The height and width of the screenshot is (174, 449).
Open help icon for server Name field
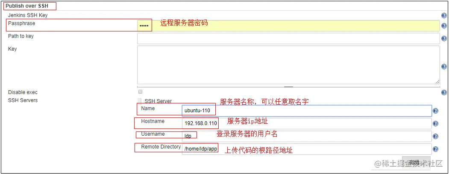(x=435, y=111)
